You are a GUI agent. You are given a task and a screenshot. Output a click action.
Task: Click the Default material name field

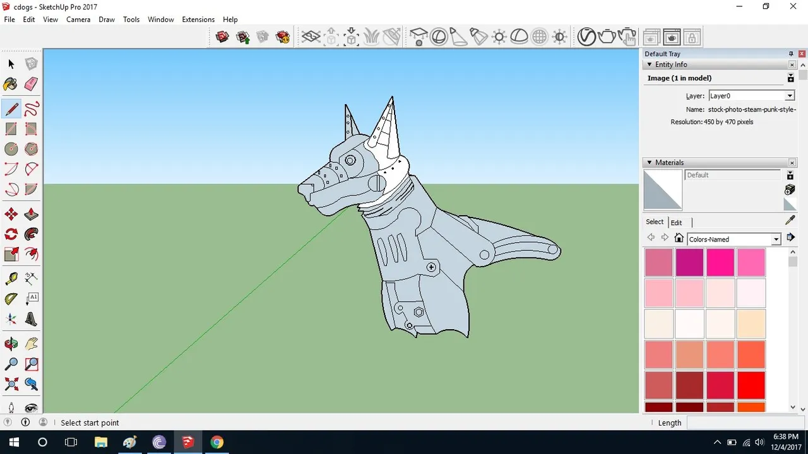[733, 175]
